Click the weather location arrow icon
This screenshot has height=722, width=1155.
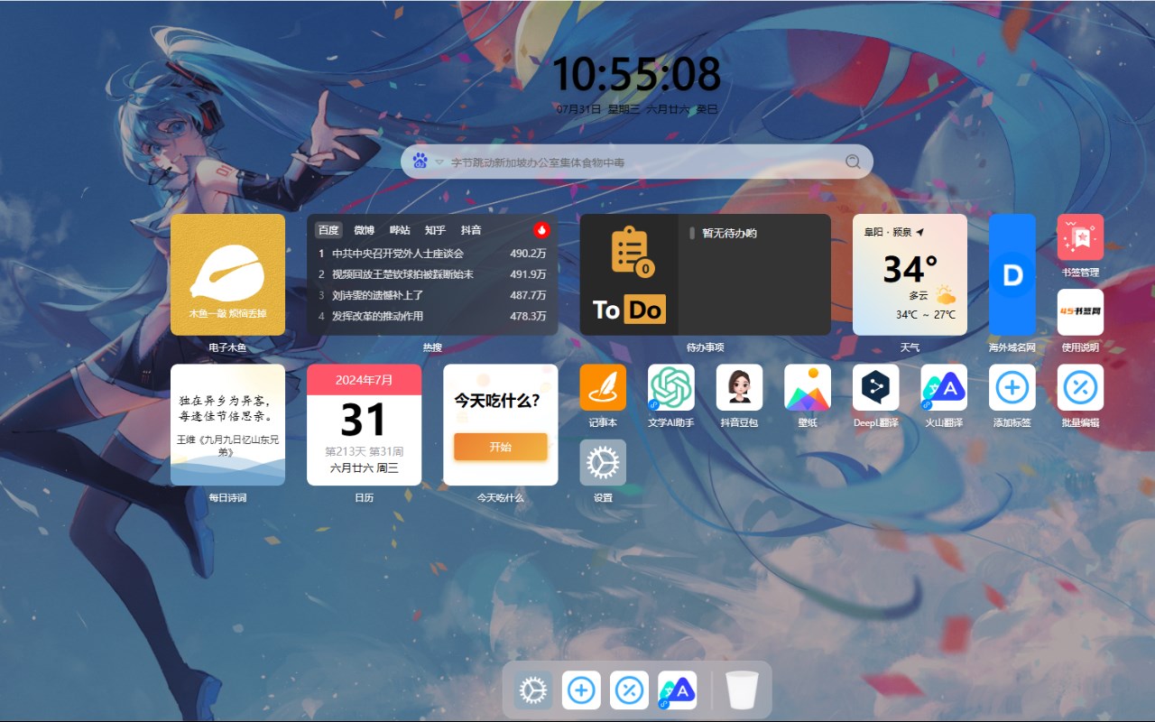pos(919,232)
